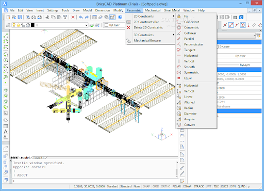The image size is (264, 191).
Task: Click the Layer Manager icon beside layer dropdown
Action: click(8, 25)
